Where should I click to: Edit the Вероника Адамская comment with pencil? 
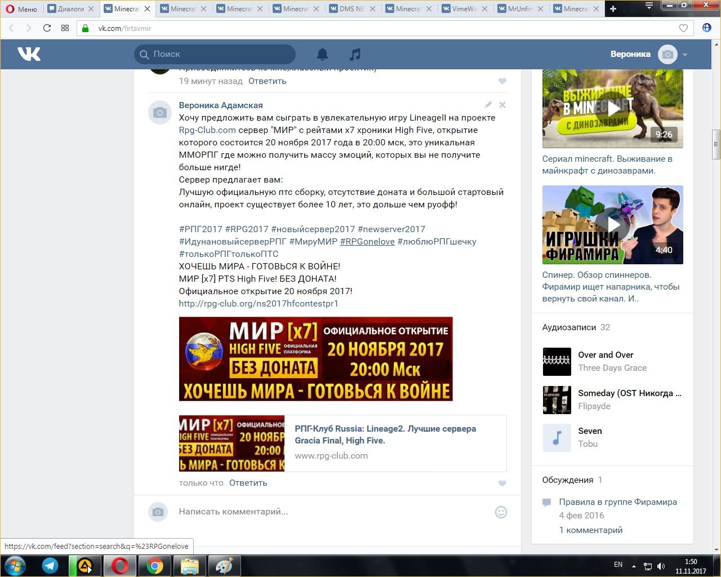tap(488, 105)
